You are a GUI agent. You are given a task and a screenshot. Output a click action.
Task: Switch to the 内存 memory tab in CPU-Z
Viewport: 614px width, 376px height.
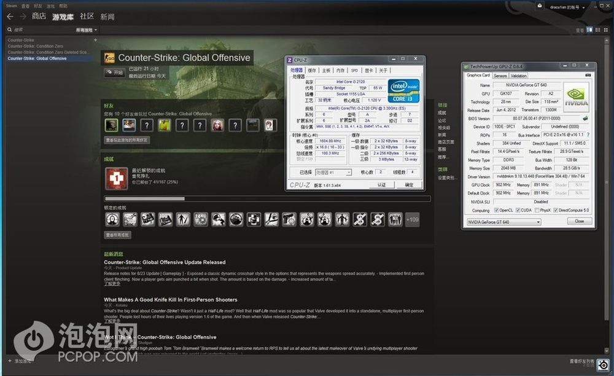(x=340, y=71)
